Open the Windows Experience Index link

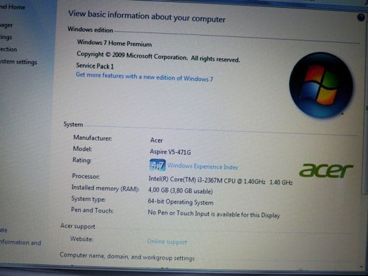pyautogui.click(x=202, y=166)
